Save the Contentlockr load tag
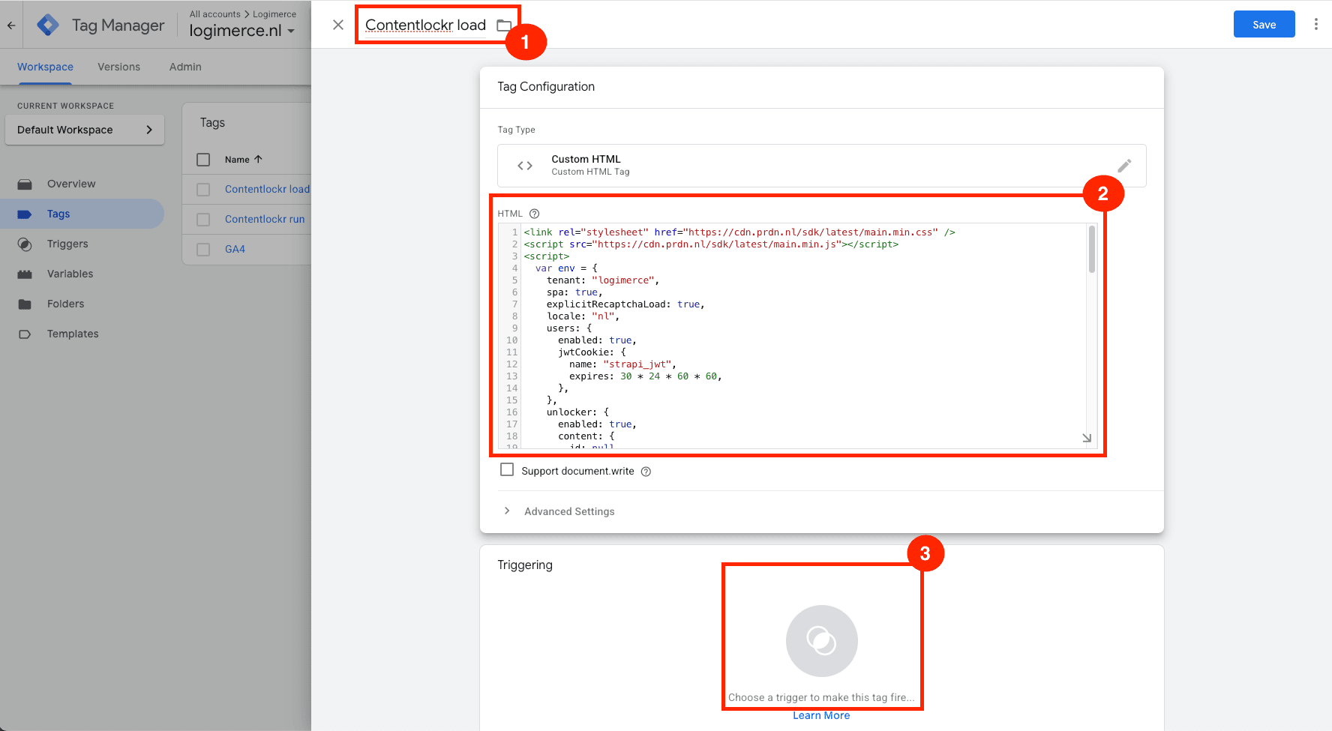Image resolution: width=1332 pixels, height=731 pixels. coord(1264,24)
